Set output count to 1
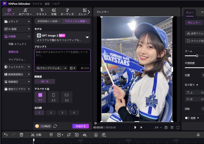This screenshot has width=204, height=144. pos(39,113)
